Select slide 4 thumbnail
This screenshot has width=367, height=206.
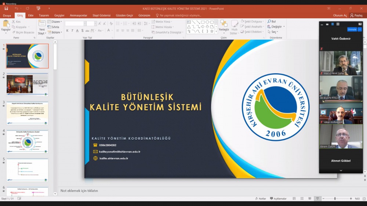(x=28, y=141)
